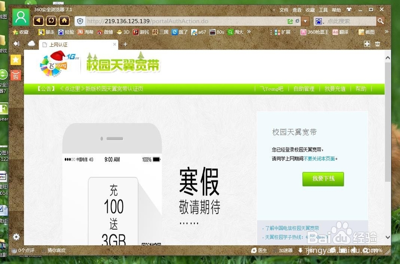Screen dimensions: 400x264
Task: Open the 扩展 extensions button
Action: (x=282, y=32)
